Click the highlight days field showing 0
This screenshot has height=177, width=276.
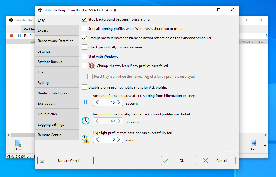(x=108, y=140)
